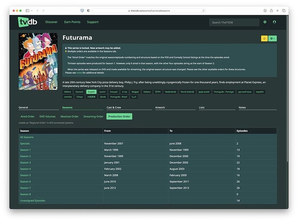Click the half-circle appearance icon
The image size is (298, 221).
(x=89, y=11)
